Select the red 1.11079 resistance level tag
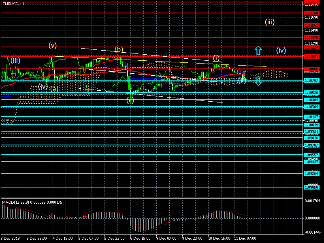Viewport: 324px width, 243px height. click(312, 56)
